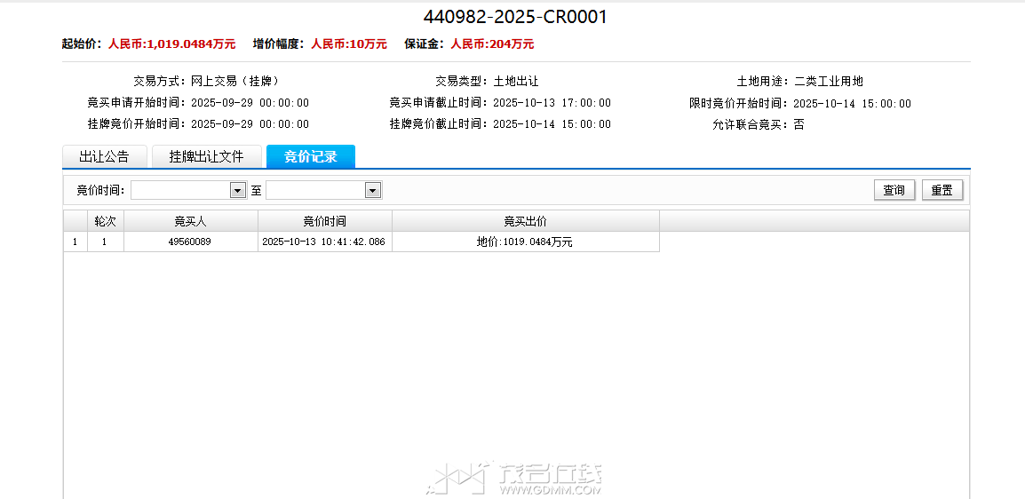Select the bid time cell 2025-10-13 10:41:42.086

click(324, 242)
